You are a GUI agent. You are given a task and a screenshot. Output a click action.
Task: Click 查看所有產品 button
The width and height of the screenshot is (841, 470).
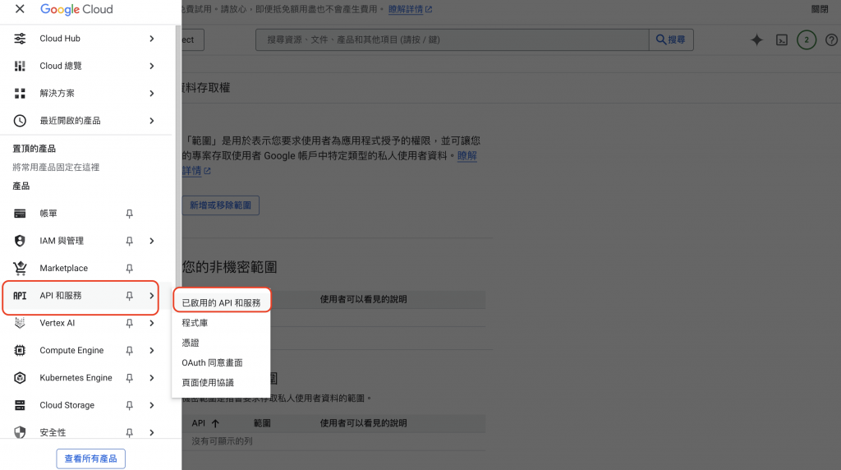90,458
